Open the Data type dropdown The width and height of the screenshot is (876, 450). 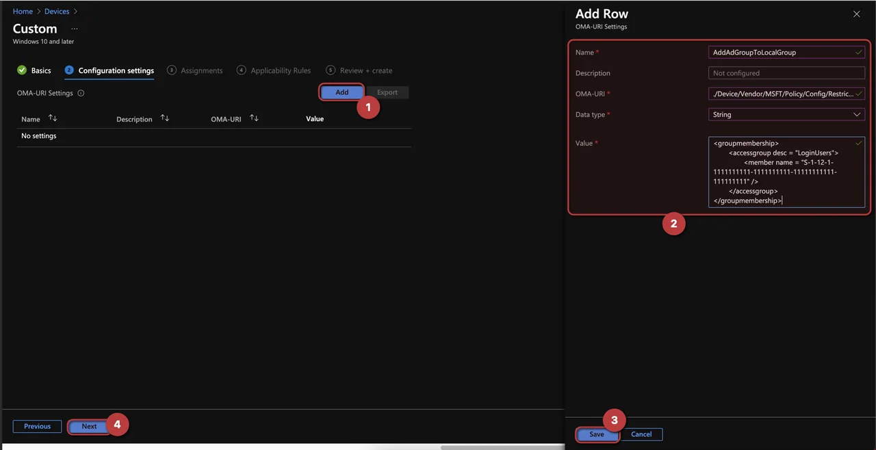tap(786, 115)
